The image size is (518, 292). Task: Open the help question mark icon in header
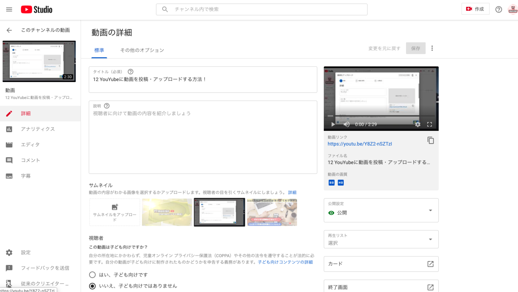click(498, 9)
